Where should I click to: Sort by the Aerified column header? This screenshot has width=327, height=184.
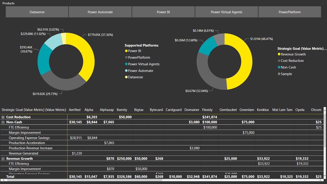pos(75,110)
